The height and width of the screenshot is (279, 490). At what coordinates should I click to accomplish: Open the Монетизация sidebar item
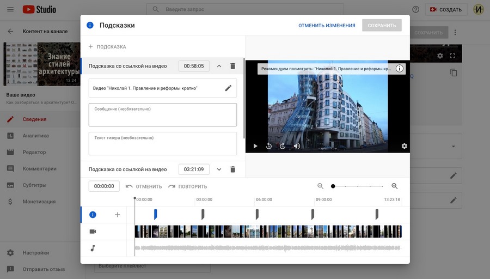pos(39,202)
